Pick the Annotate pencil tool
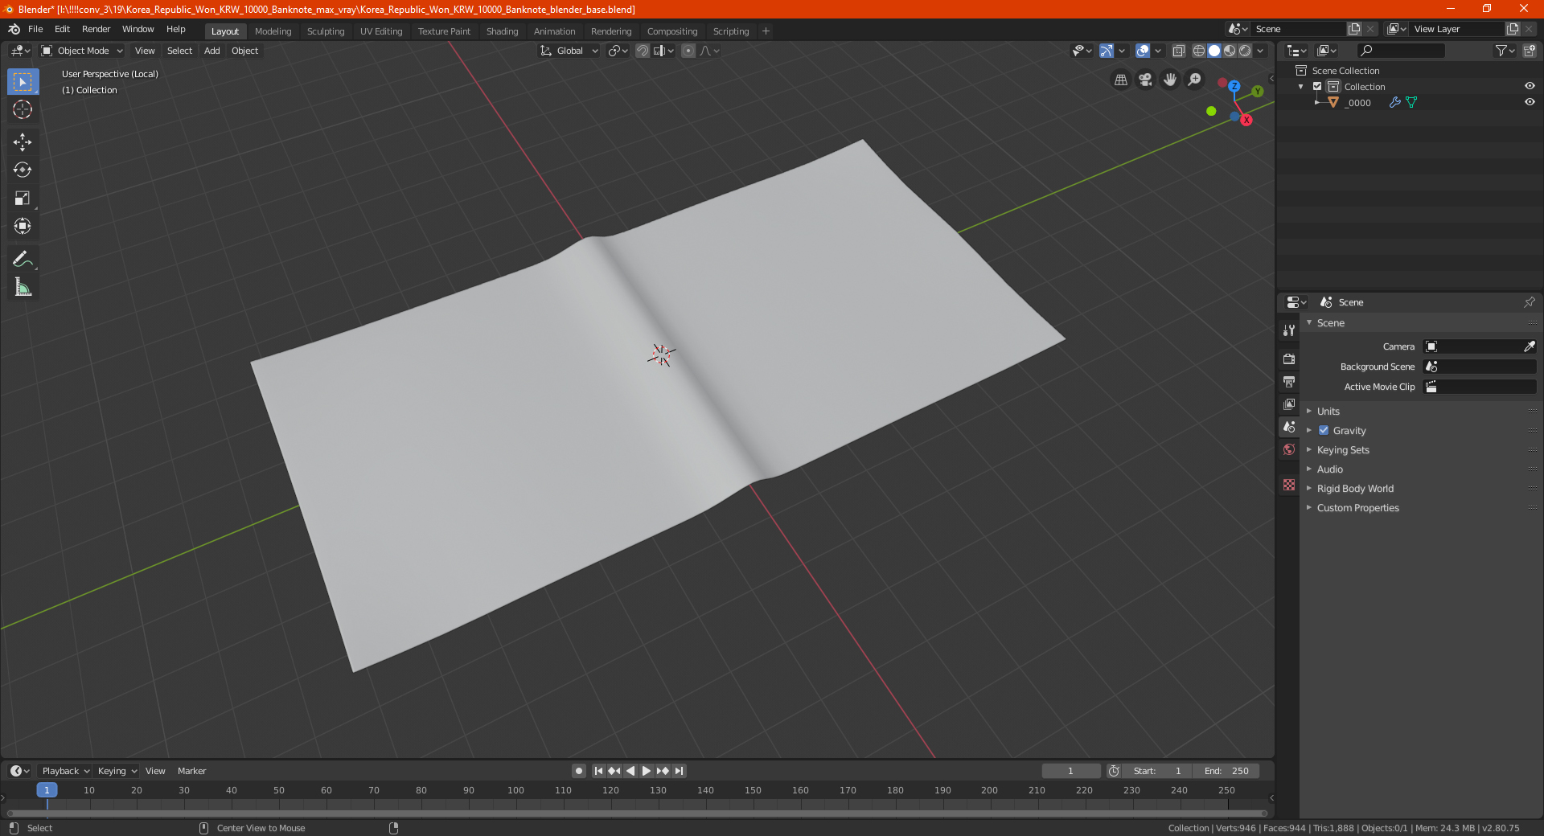The image size is (1544, 836). coord(23,259)
